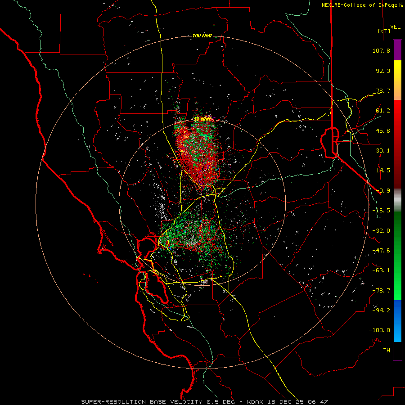Click the 30.1 legend value
Image resolution: width=405 pixels, height=405 pixels.
pos(383,151)
